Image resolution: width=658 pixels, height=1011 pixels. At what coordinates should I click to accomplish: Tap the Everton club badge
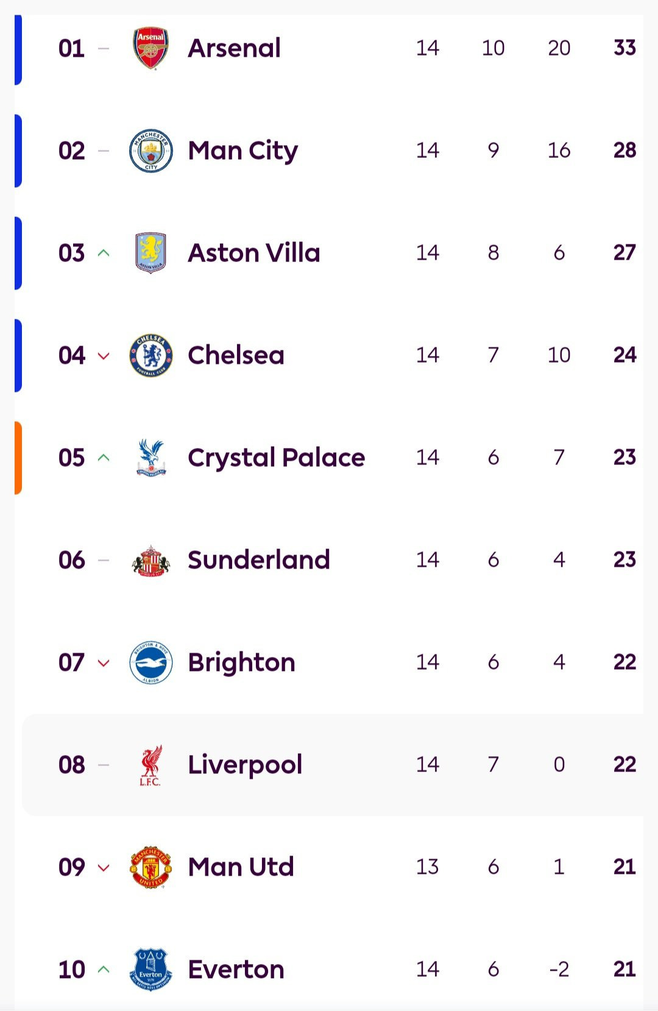150,969
